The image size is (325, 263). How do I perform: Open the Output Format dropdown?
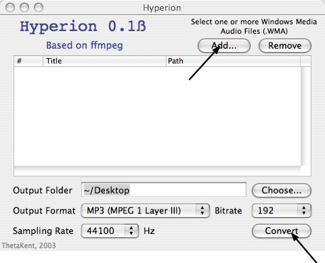[x=146, y=211]
